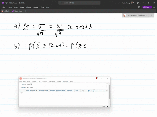Open the Mathematica Help menu

coord(71,82)
